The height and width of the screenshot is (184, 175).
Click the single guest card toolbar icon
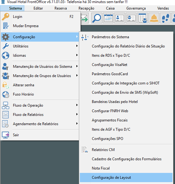pos(120,18)
